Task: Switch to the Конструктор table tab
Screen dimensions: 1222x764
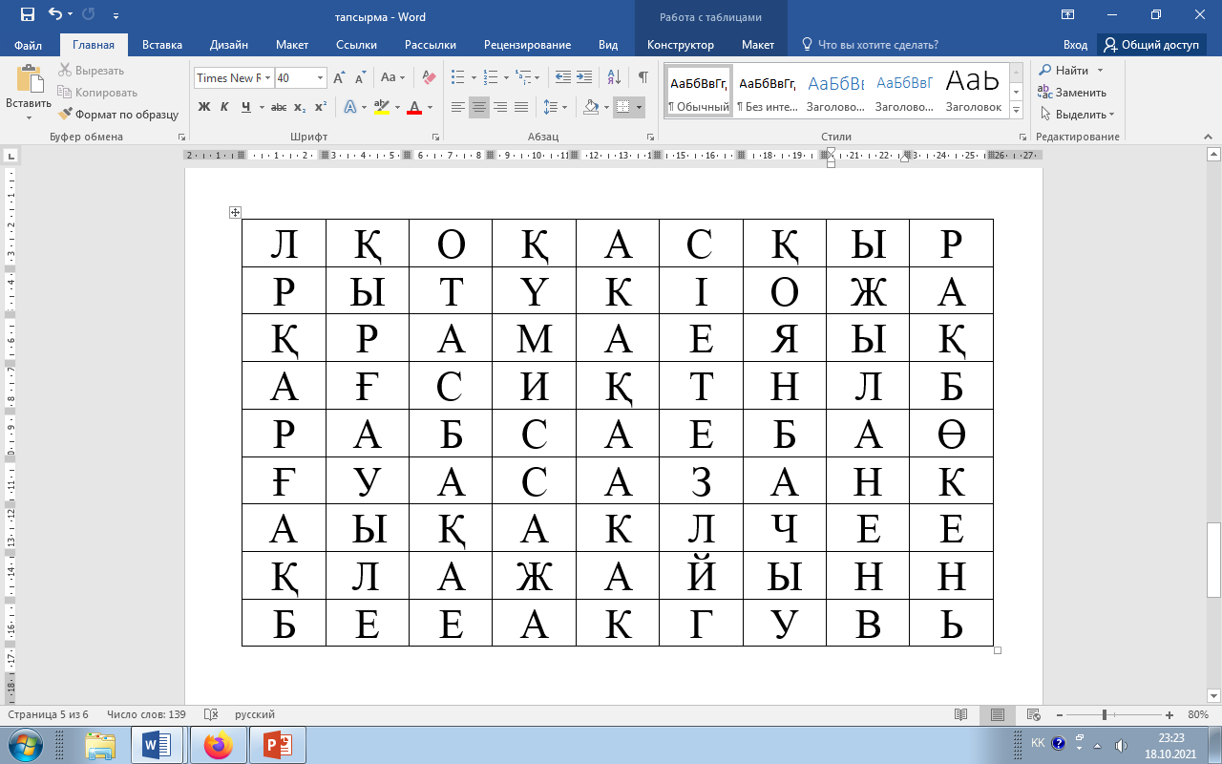Action: 681,45
